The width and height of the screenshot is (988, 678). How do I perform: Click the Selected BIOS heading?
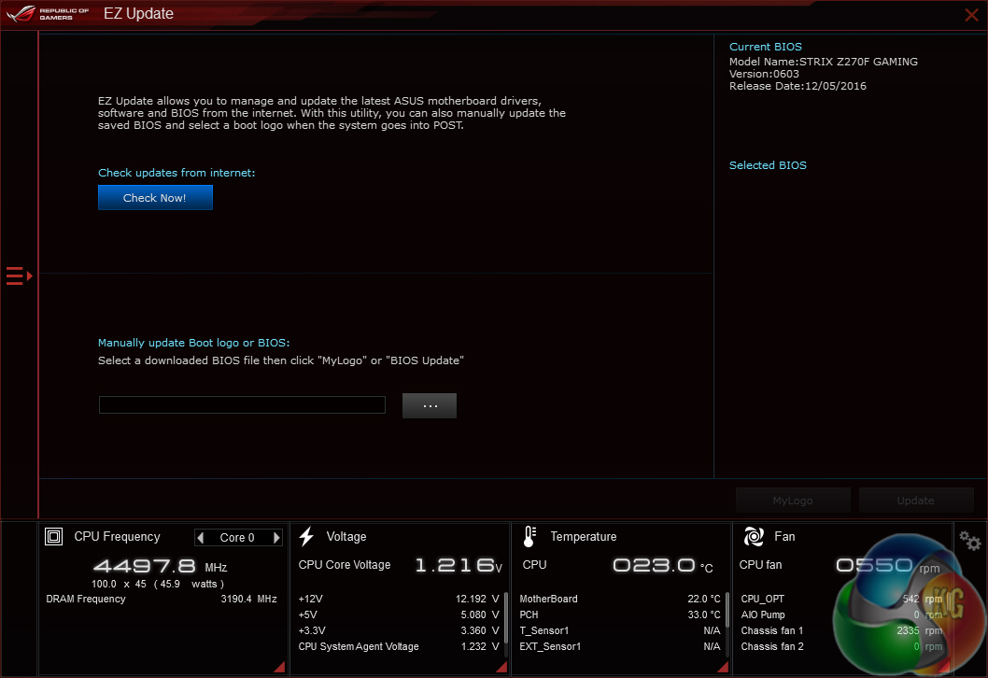tap(768, 165)
